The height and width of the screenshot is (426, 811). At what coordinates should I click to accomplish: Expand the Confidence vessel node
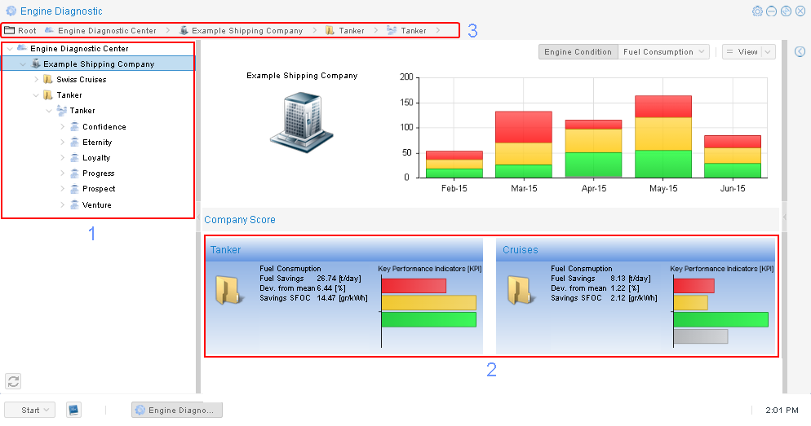pos(63,127)
